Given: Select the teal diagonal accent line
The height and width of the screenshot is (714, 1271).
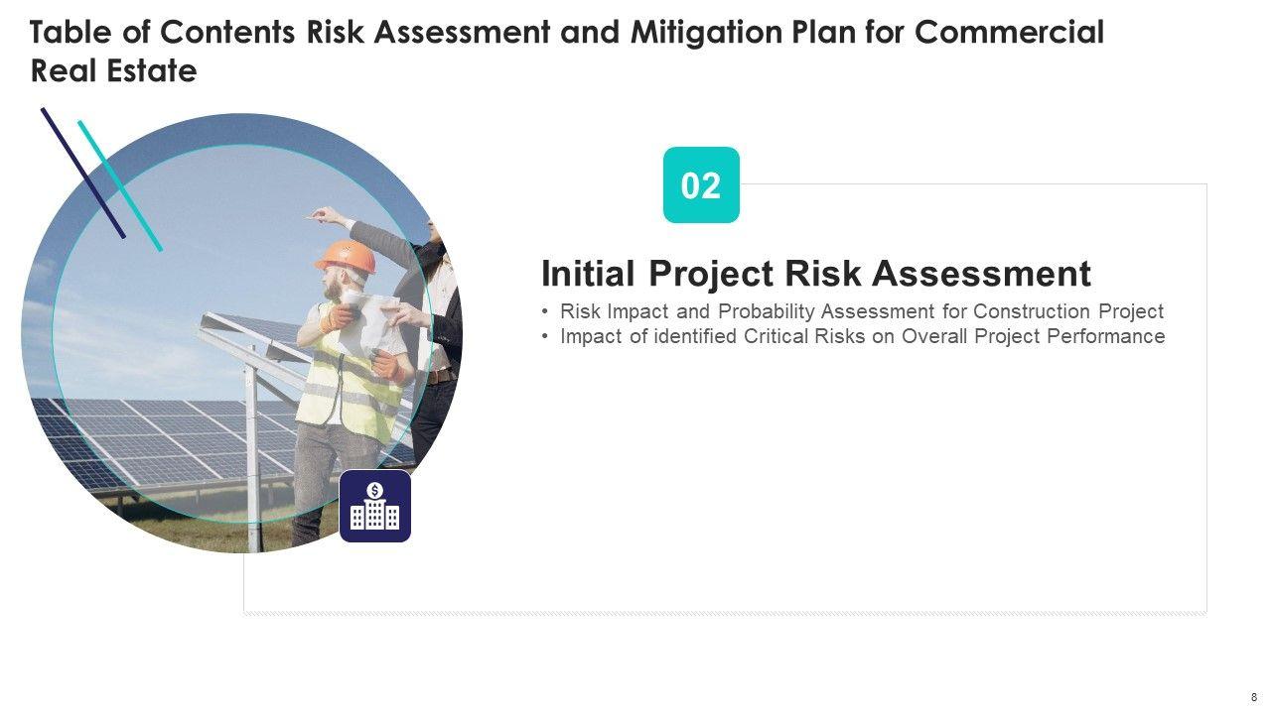Looking at the screenshot, I should pos(120,185).
